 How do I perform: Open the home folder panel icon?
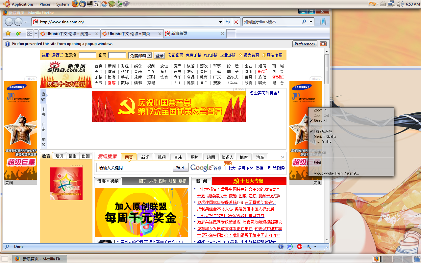coord(104,4)
